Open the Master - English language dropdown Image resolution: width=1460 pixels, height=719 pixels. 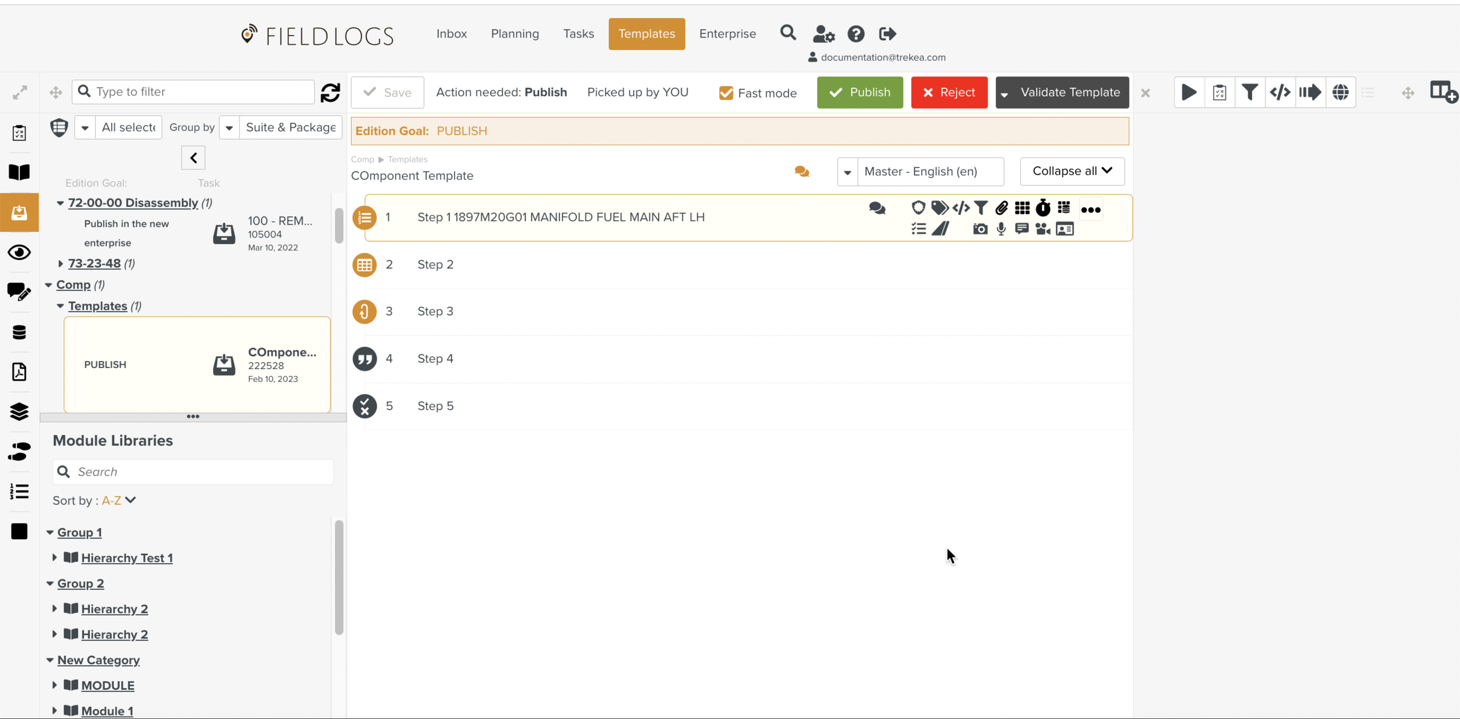pyautogui.click(x=847, y=172)
